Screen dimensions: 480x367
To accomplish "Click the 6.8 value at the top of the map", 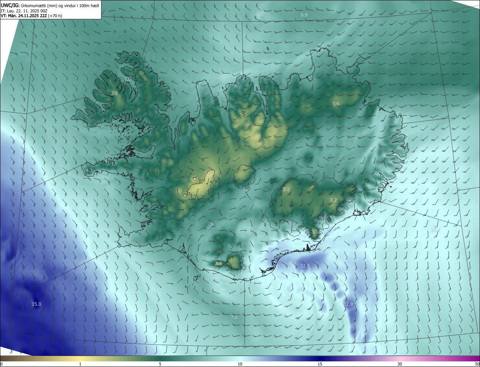I will [304, 15].
